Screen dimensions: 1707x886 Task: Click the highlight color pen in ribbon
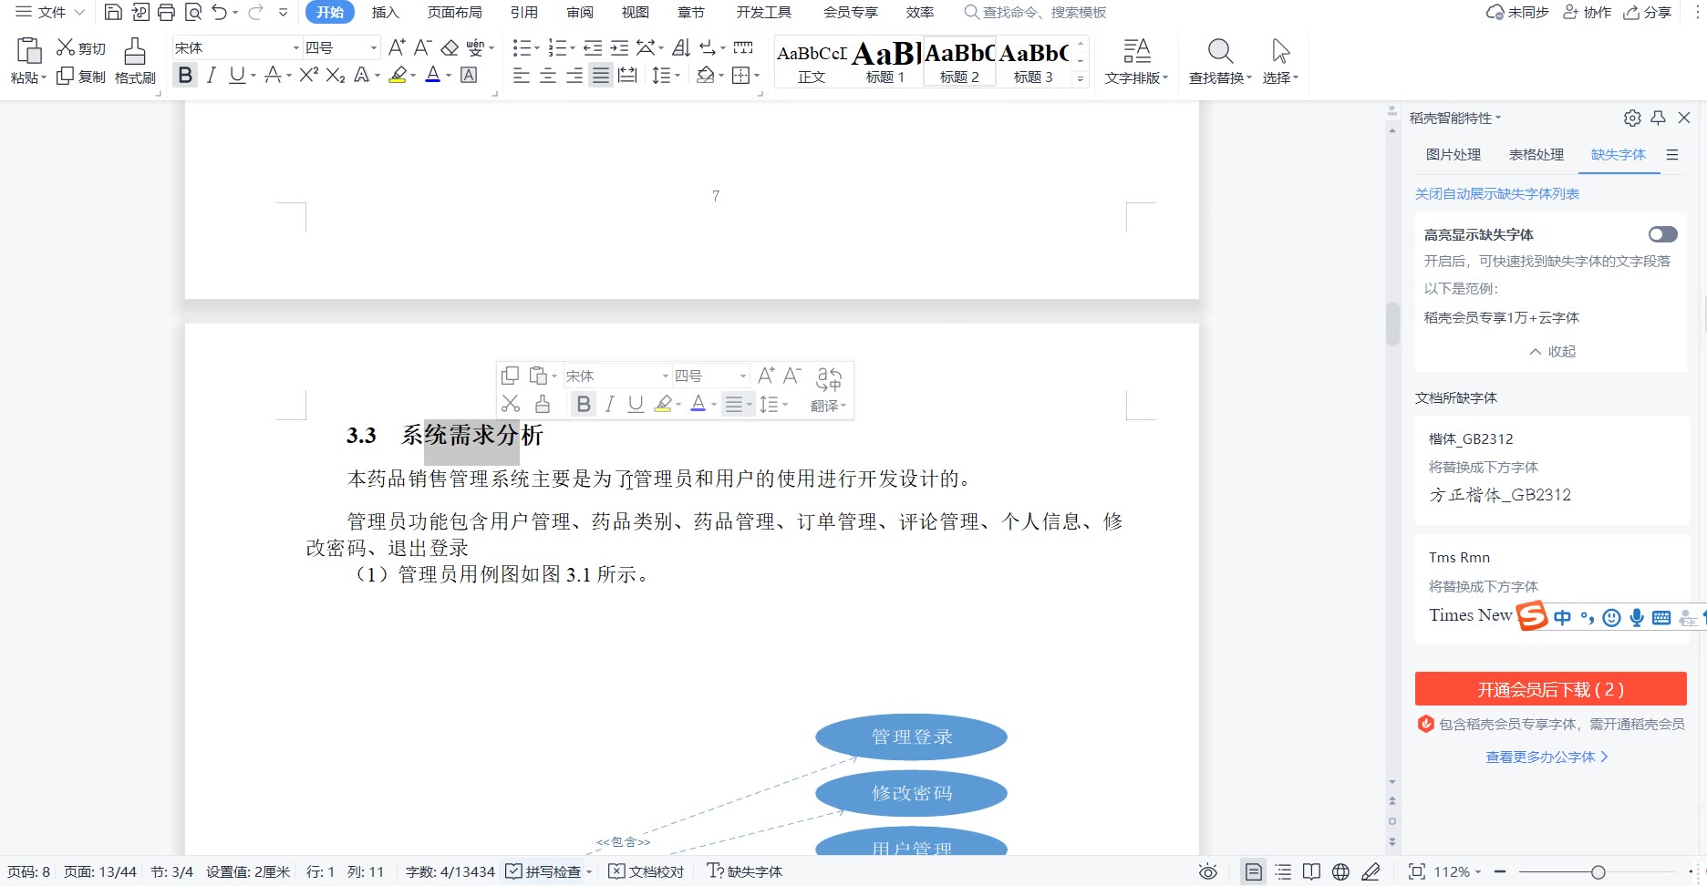[398, 75]
